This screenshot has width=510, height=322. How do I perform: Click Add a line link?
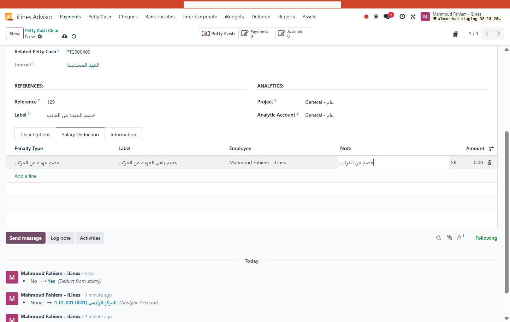(25, 176)
